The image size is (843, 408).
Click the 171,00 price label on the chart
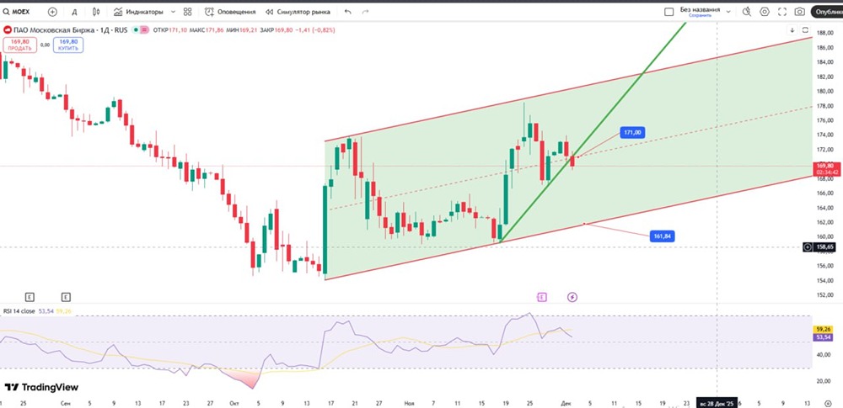[632, 131]
